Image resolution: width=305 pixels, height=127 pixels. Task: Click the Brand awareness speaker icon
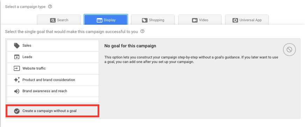coord(17,91)
